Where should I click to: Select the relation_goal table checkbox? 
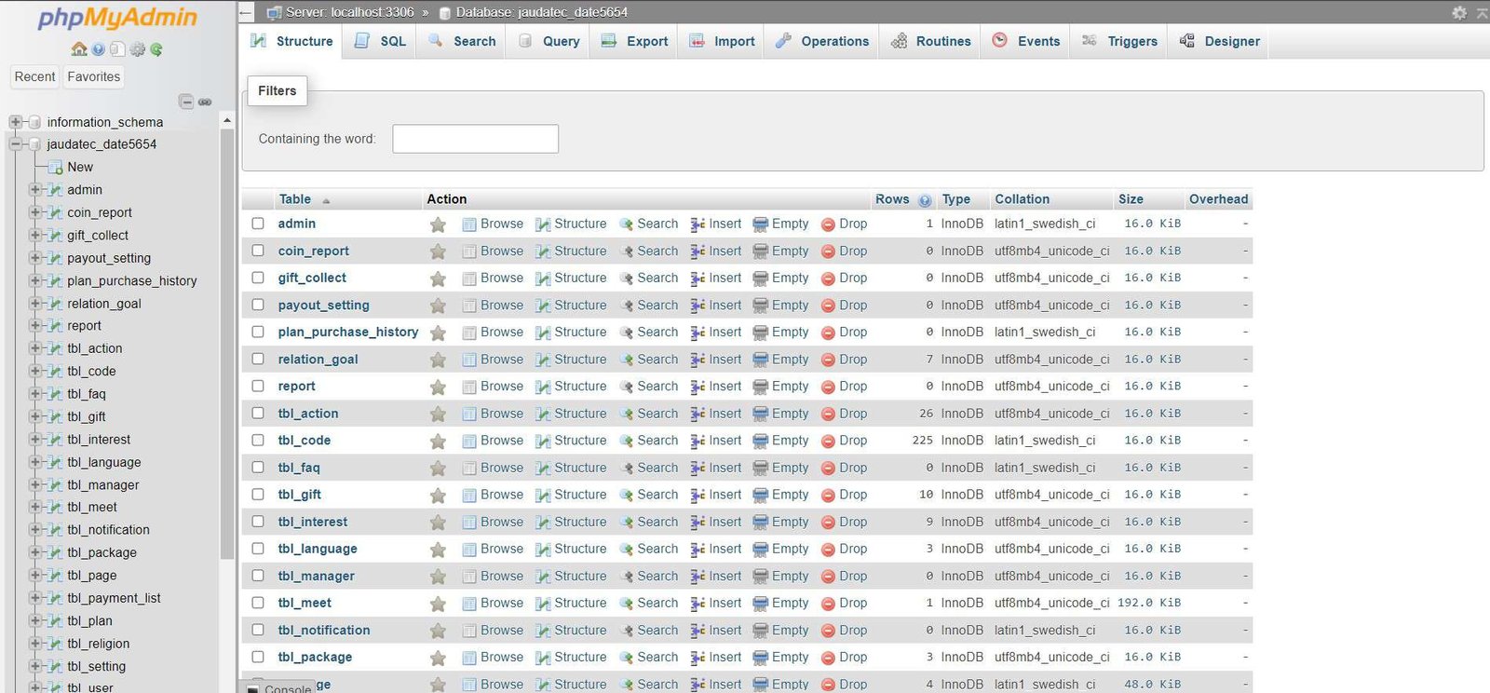point(258,360)
